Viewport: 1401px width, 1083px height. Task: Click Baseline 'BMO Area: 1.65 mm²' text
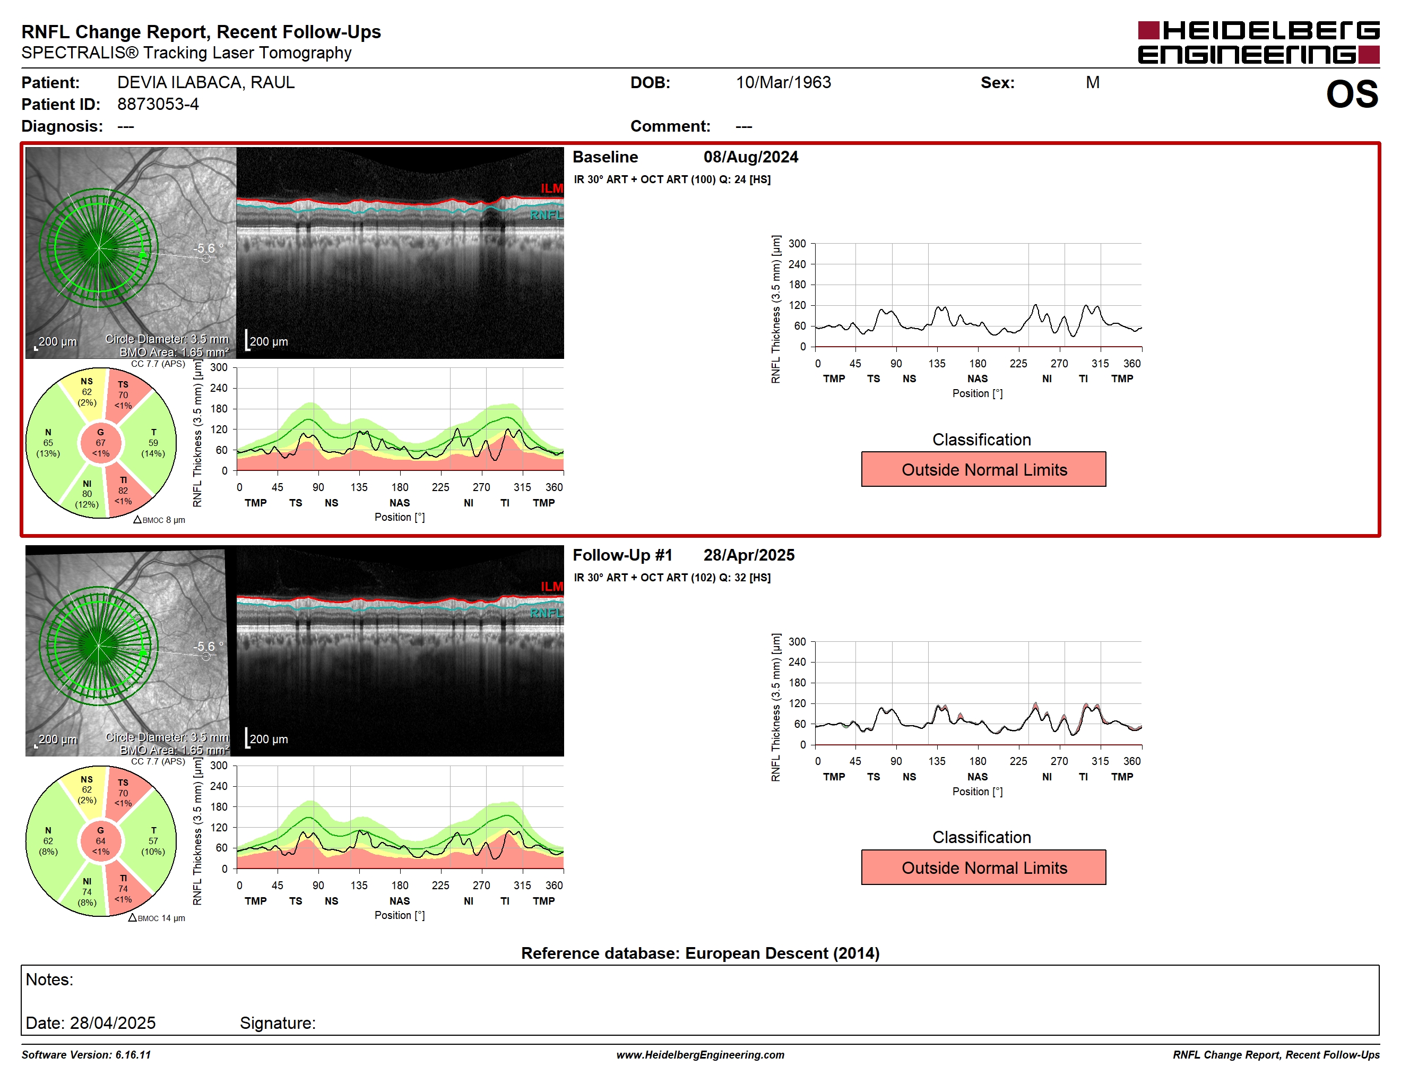pyautogui.click(x=174, y=352)
